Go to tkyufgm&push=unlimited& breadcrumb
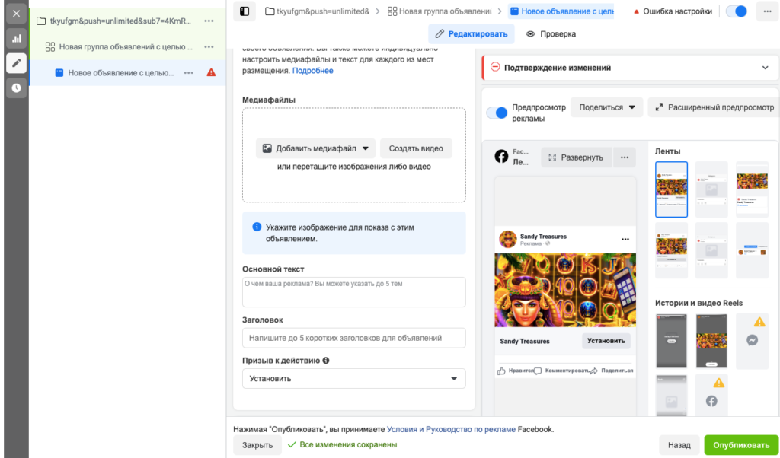Image resolution: width=780 pixels, height=458 pixels. [318, 11]
